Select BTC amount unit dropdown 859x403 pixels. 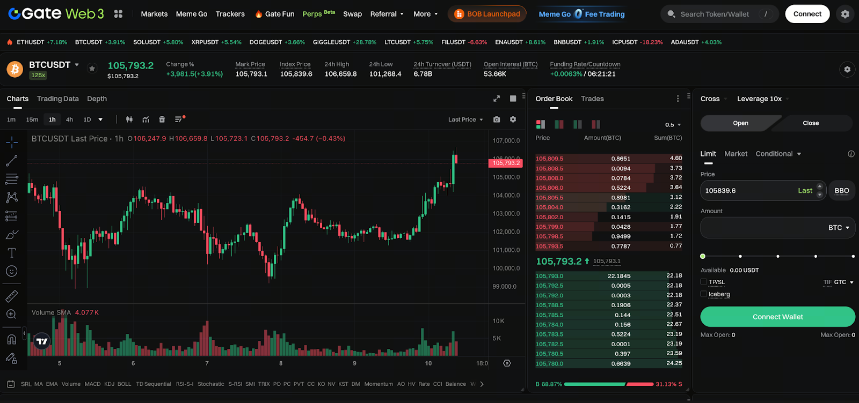(839, 228)
